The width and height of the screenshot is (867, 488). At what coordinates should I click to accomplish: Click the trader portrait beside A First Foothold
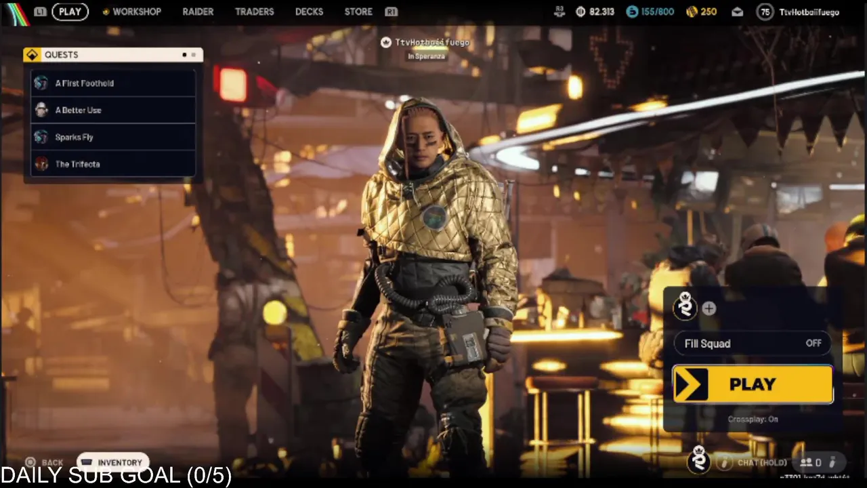coord(41,83)
